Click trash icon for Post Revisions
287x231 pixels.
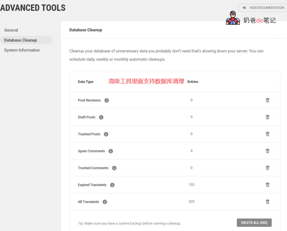click(267, 100)
